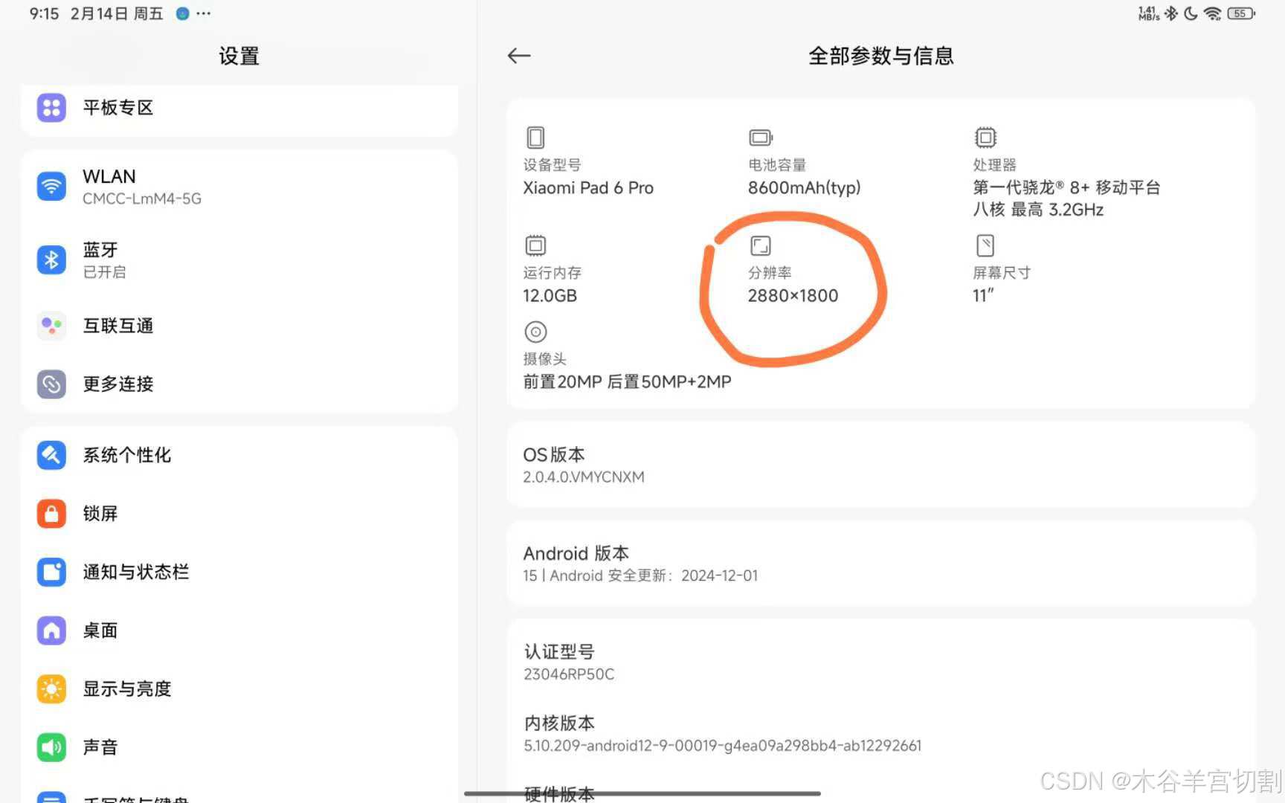Screen dimensions: 1285x803
Task: Tap the 锁屏 orange lock icon
Action: pyautogui.click(x=51, y=513)
